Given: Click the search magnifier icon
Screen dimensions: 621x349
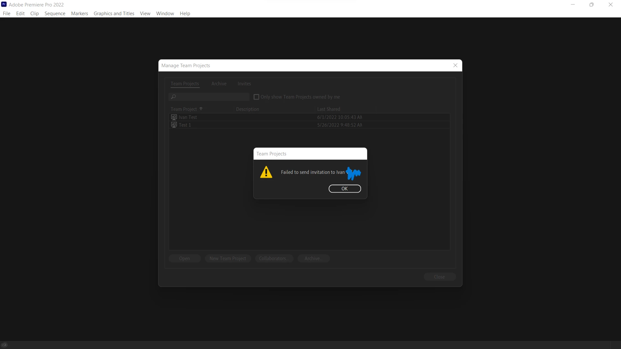Looking at the screenshot, I should tap(174, 97).
